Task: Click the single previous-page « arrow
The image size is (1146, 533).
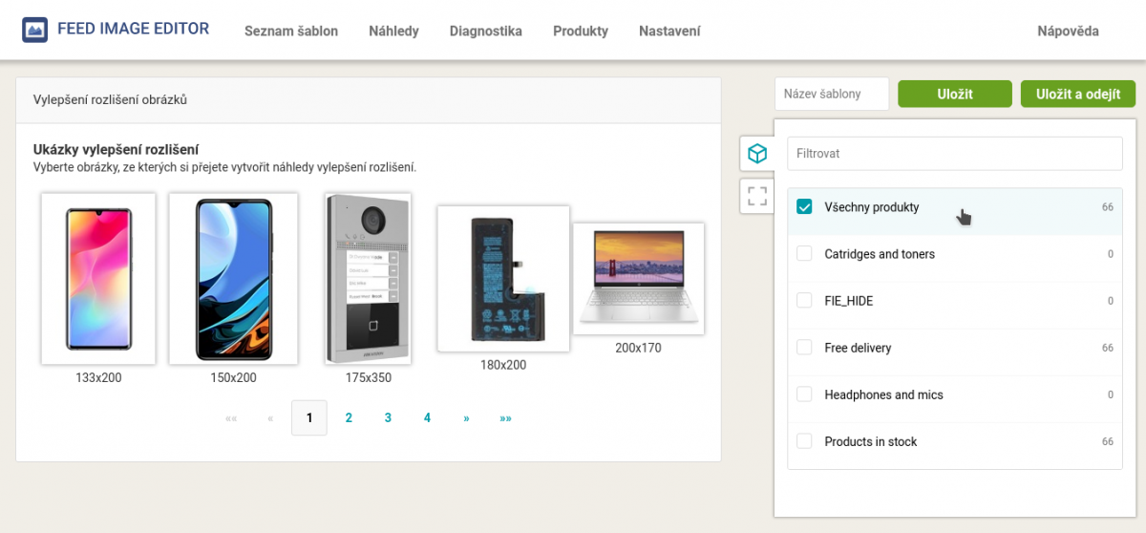Action: 270,417
